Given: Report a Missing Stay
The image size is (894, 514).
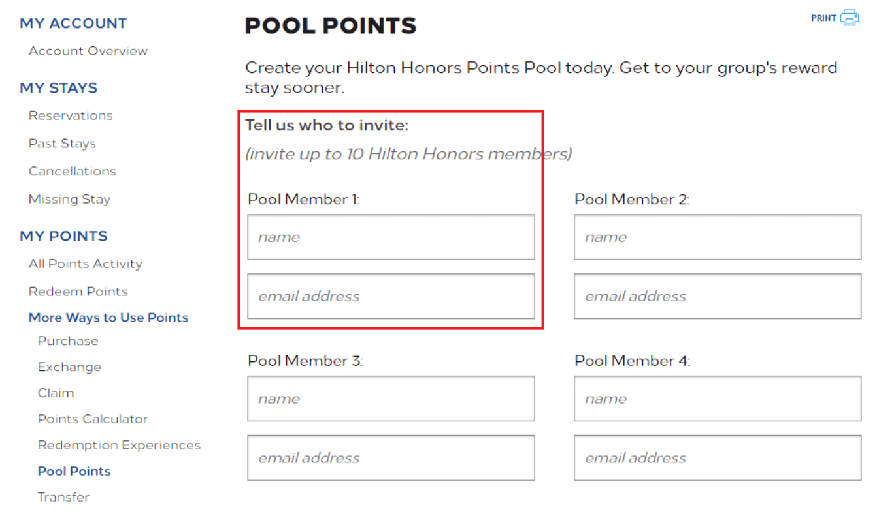Looking at the screenshot, I should point(69,199).
